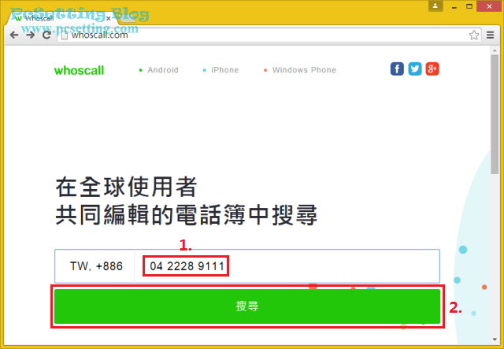Open the Google+ share icon
The height and width of the screenshot is (349, 504).
click(432, 69)
